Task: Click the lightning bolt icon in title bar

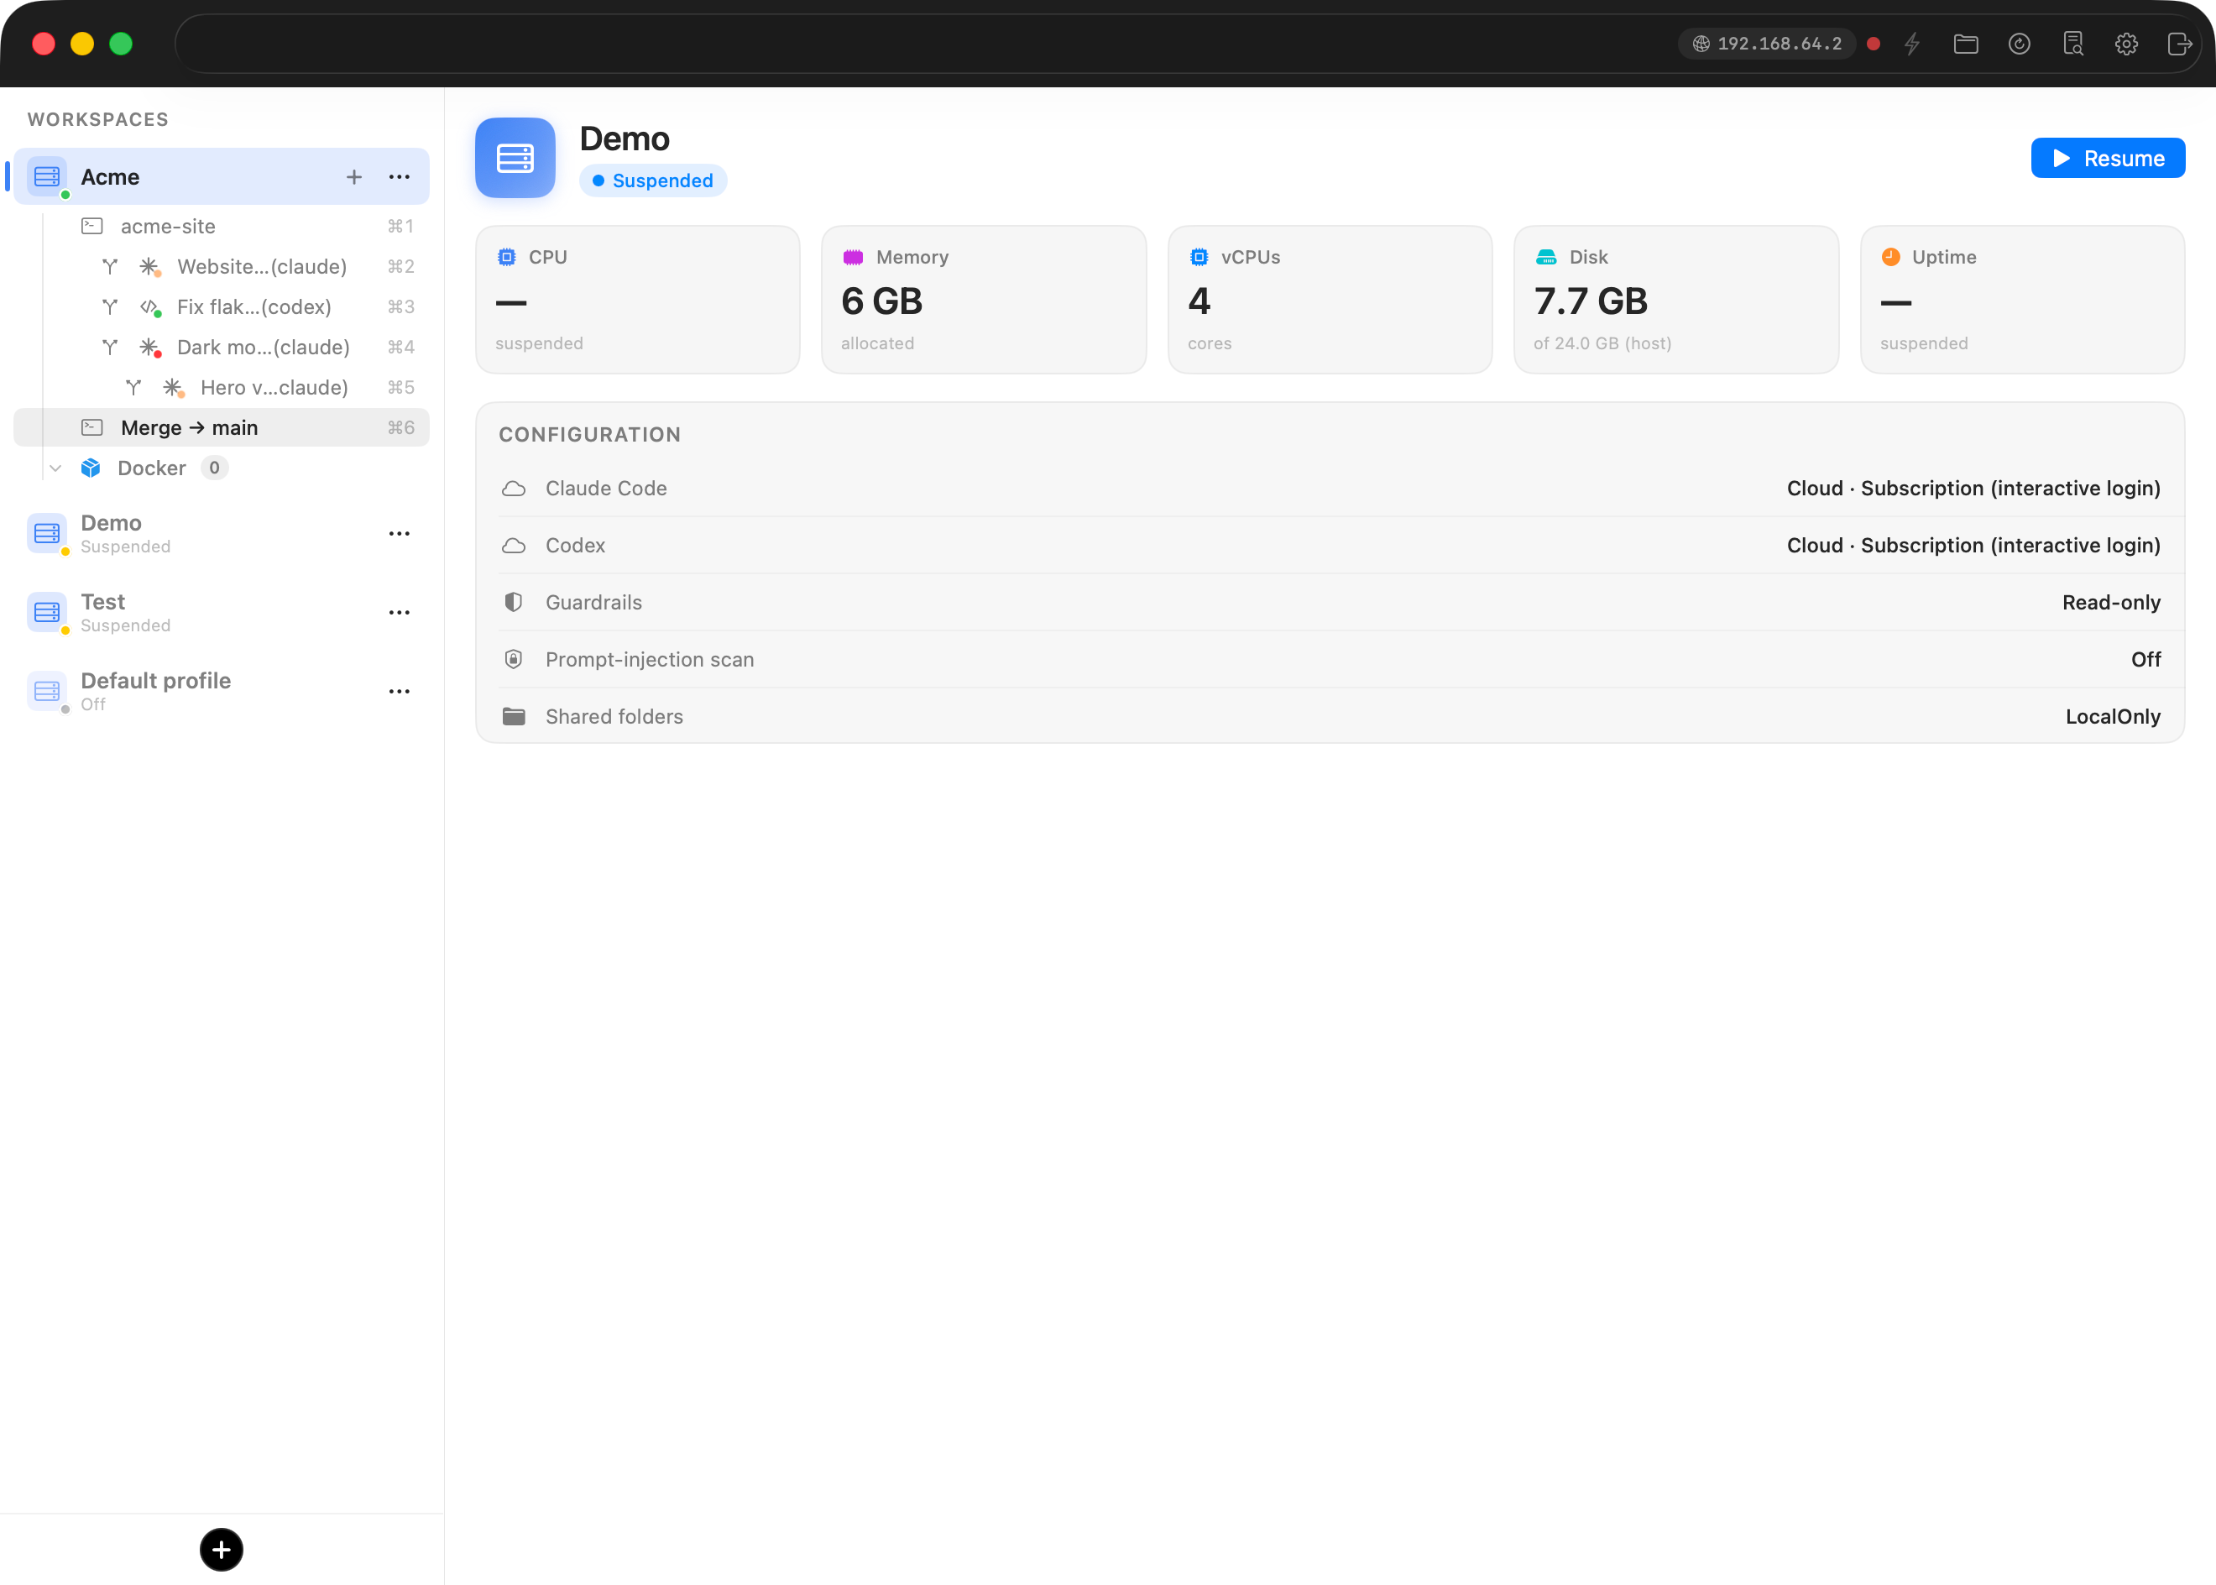Action: [x=1911, y=44]
